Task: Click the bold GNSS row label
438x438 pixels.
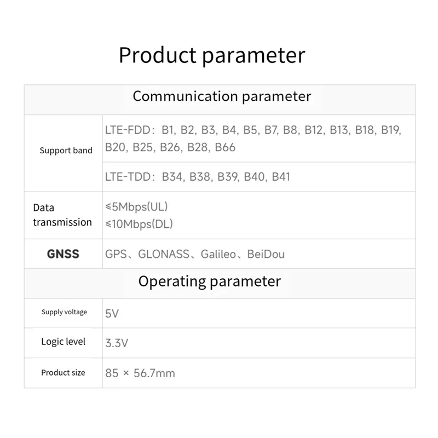Action: (63, 254)
